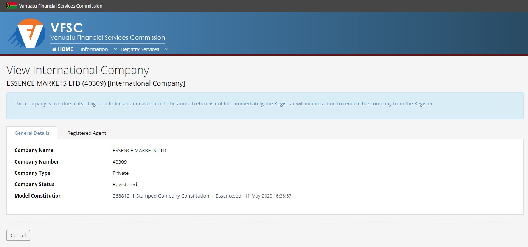Click the Registered status value

tap(125, 184)
